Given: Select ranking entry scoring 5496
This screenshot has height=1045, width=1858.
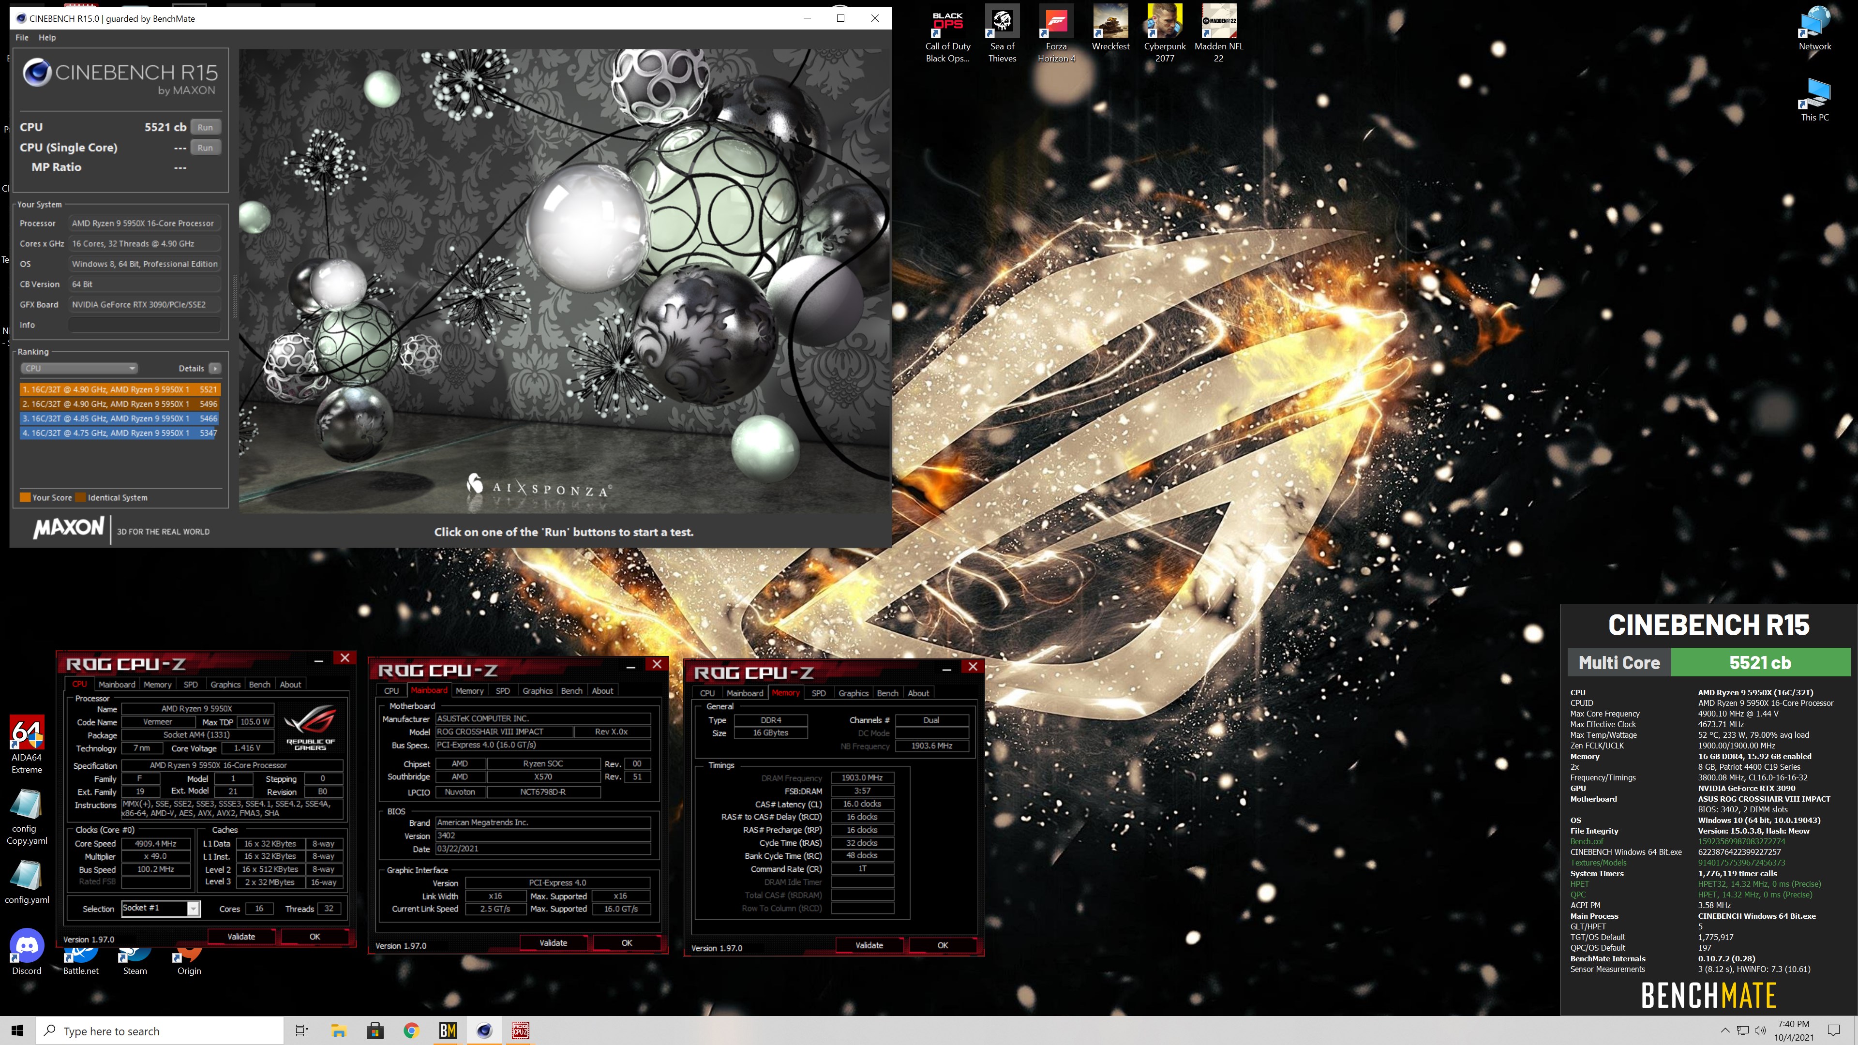Looking at the screenshot, I should pyautogui.click(x=120, y=404).
